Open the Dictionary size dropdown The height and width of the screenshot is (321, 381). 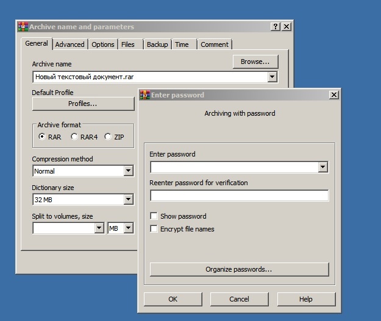tap(128, 200)
